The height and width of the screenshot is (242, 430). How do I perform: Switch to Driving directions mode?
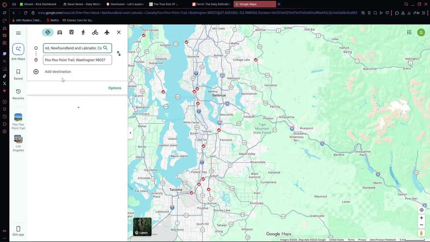pos(60,32)
